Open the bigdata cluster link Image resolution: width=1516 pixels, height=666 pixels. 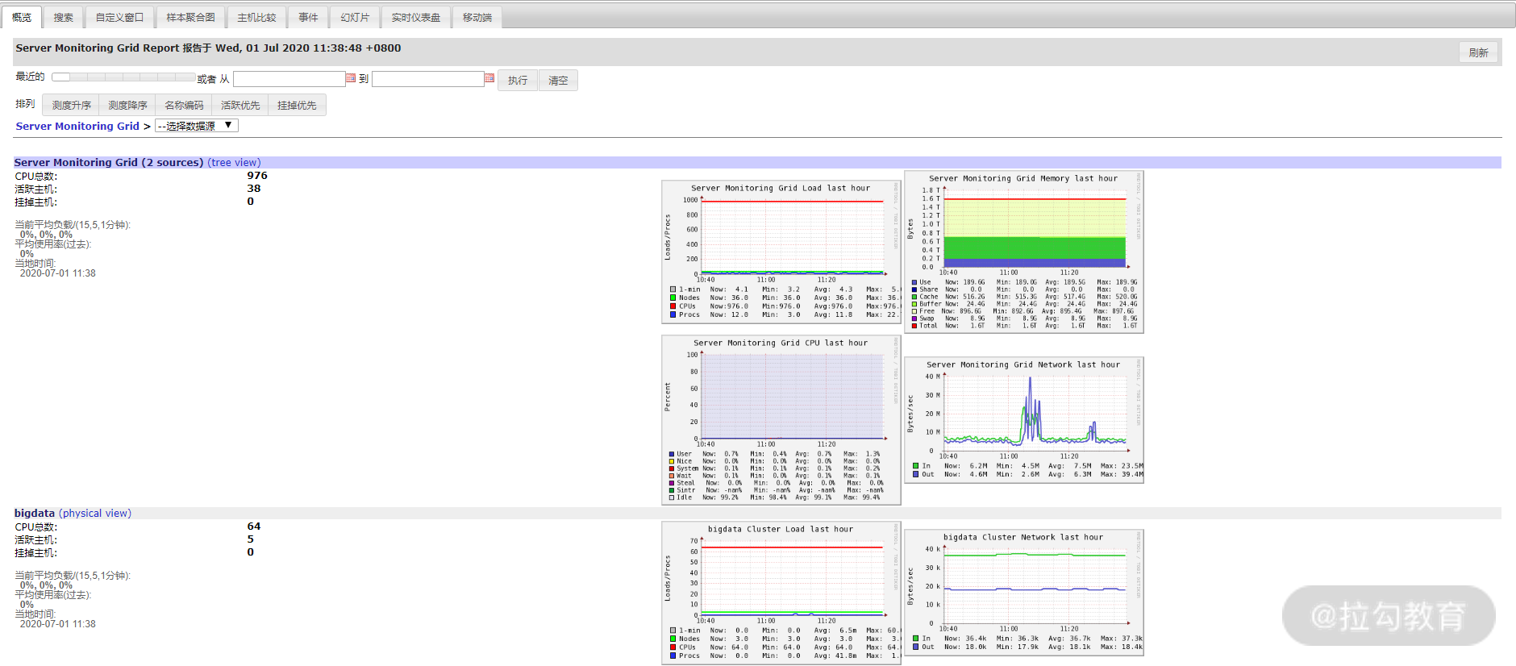[35, 514]
